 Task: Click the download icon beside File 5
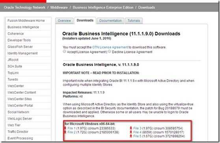point(131,136)
